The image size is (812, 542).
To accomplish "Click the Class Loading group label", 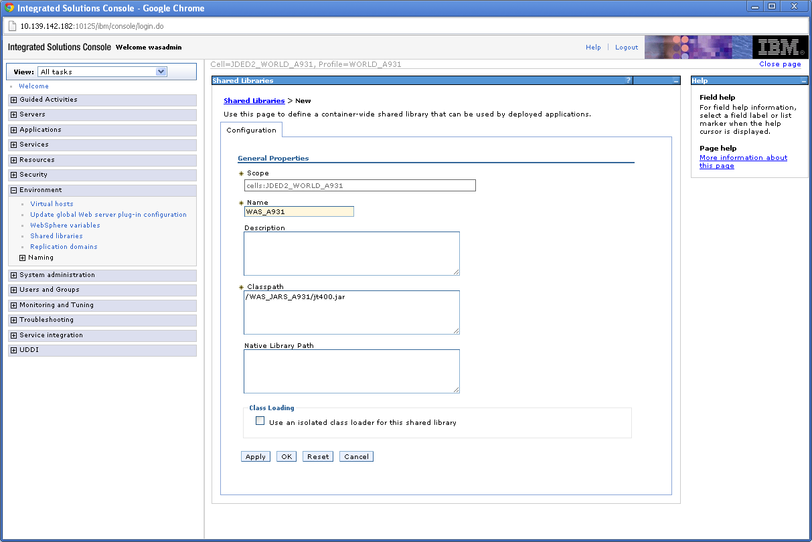I will pyautogui.click(x=272, y=408).
